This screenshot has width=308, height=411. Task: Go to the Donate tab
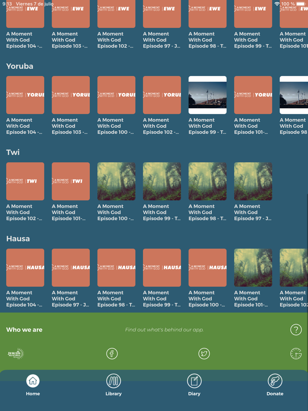pyautogui.click(x=275, y=385)
